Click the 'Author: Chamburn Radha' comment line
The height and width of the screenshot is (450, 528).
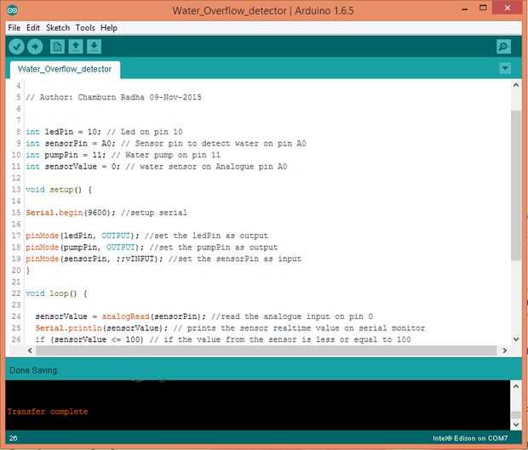pyautogui.click(x=114, y=98)
